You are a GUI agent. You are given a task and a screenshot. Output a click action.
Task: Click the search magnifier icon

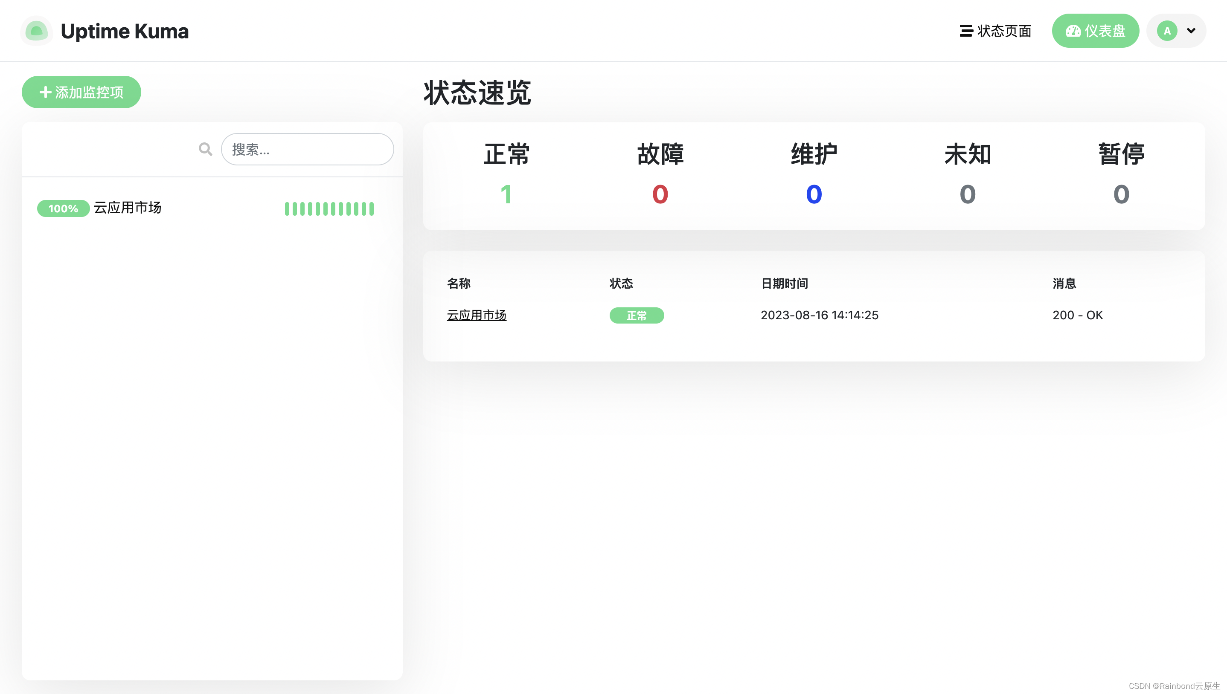205,149
